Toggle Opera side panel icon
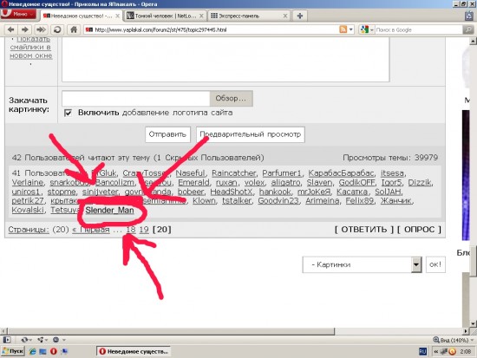The height and width of the screenshot is (358, 477). pos(7,340)
